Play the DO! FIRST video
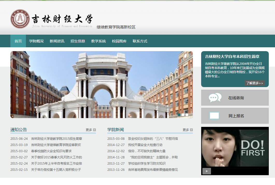 pyautogui.click(x=207, y=171)
